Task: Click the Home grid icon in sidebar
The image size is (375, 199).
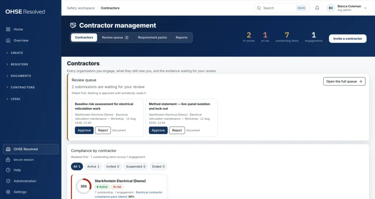Action: tap(8, 29)
